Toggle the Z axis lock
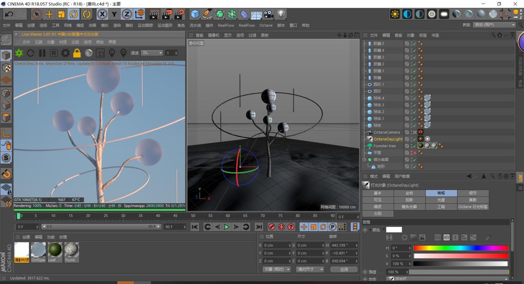This screenshot has height=284, width=524. (127, 14)
